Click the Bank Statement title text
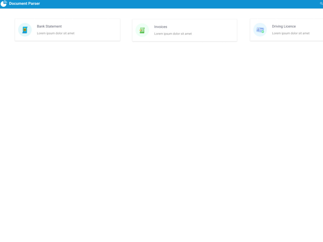Viewport: 323px width, 242px height. click(x=49, y=26)
